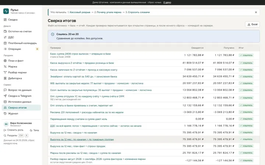Select Источники данных in sidebar
The width and height of the screenshot is (265, 165).
[x=21, y=102]
